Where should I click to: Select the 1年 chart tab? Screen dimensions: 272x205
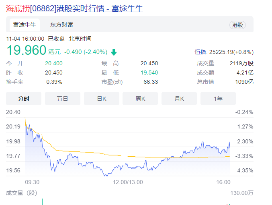(x=218, y=99)
